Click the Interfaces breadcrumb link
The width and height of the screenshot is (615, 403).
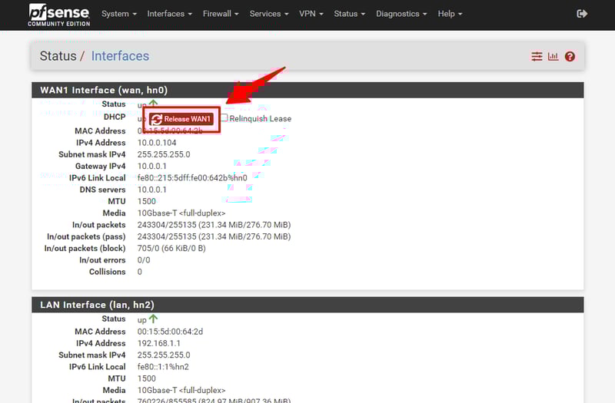120,56
